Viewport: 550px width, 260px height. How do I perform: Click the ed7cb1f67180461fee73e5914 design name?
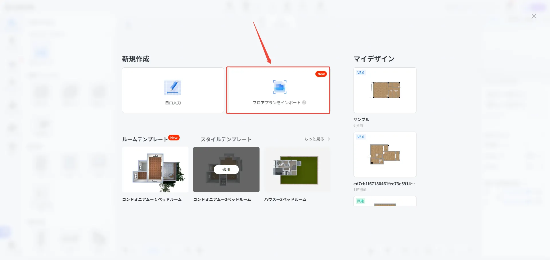tap(384, 184)
